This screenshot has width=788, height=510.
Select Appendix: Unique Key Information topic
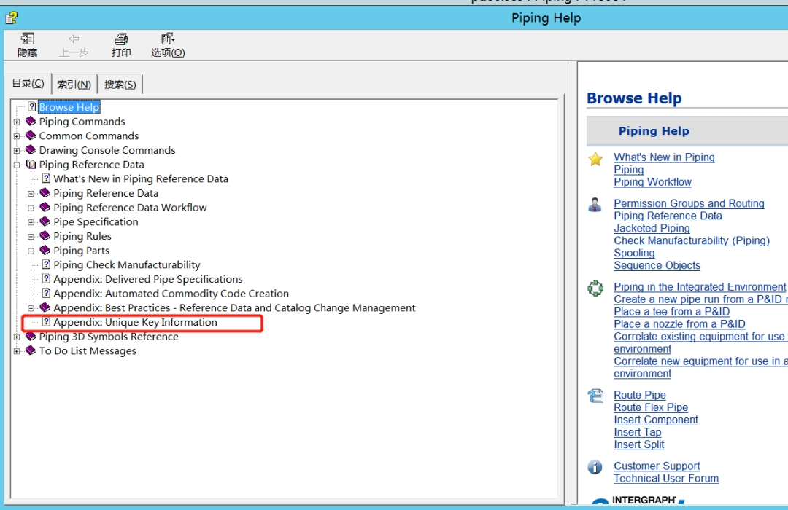135,322
